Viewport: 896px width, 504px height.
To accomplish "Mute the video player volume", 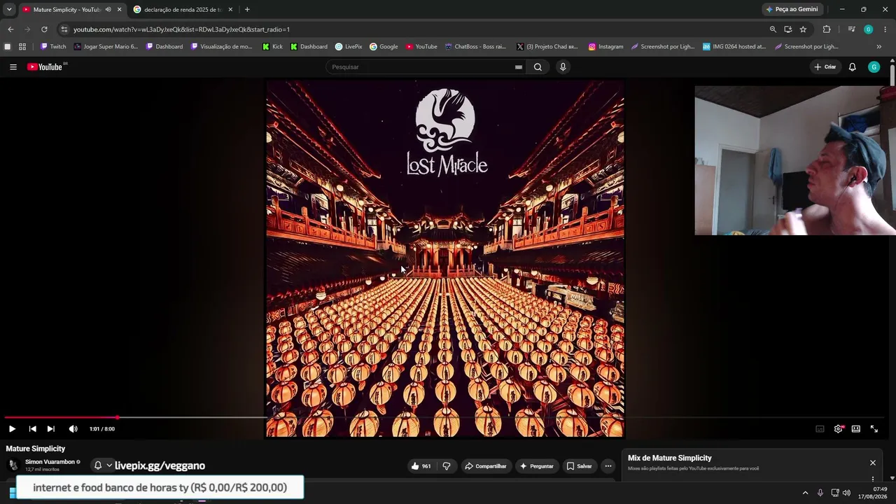I will (73, 428).
